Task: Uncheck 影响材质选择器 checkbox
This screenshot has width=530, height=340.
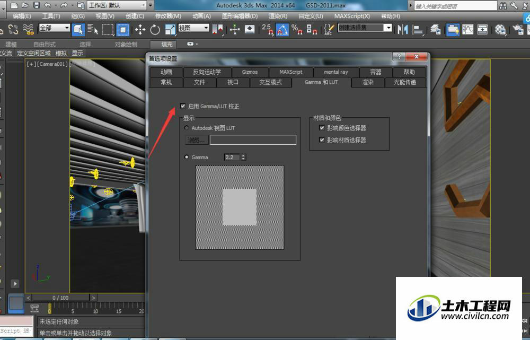Action: (322, 140)
